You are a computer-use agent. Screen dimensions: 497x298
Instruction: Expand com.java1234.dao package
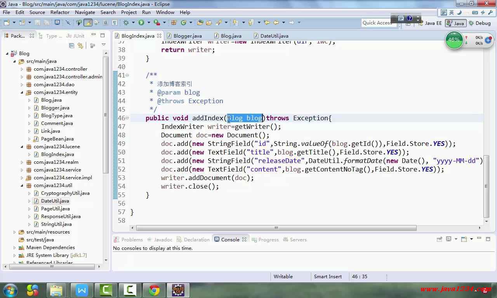[22, 85]
